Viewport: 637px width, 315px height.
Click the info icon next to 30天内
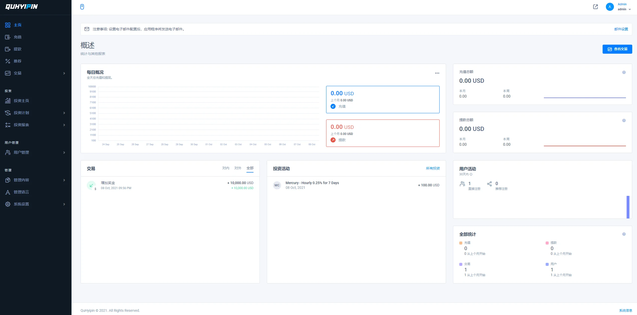click(471, 174)
